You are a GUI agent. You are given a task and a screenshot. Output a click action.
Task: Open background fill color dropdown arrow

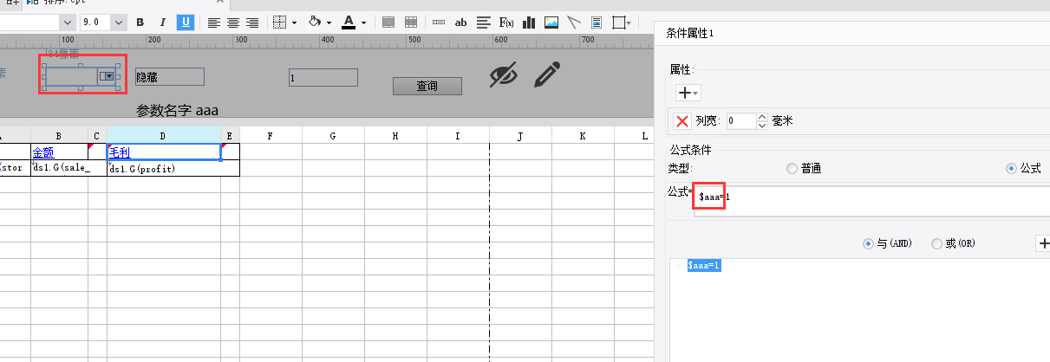(x=329, y=23)
